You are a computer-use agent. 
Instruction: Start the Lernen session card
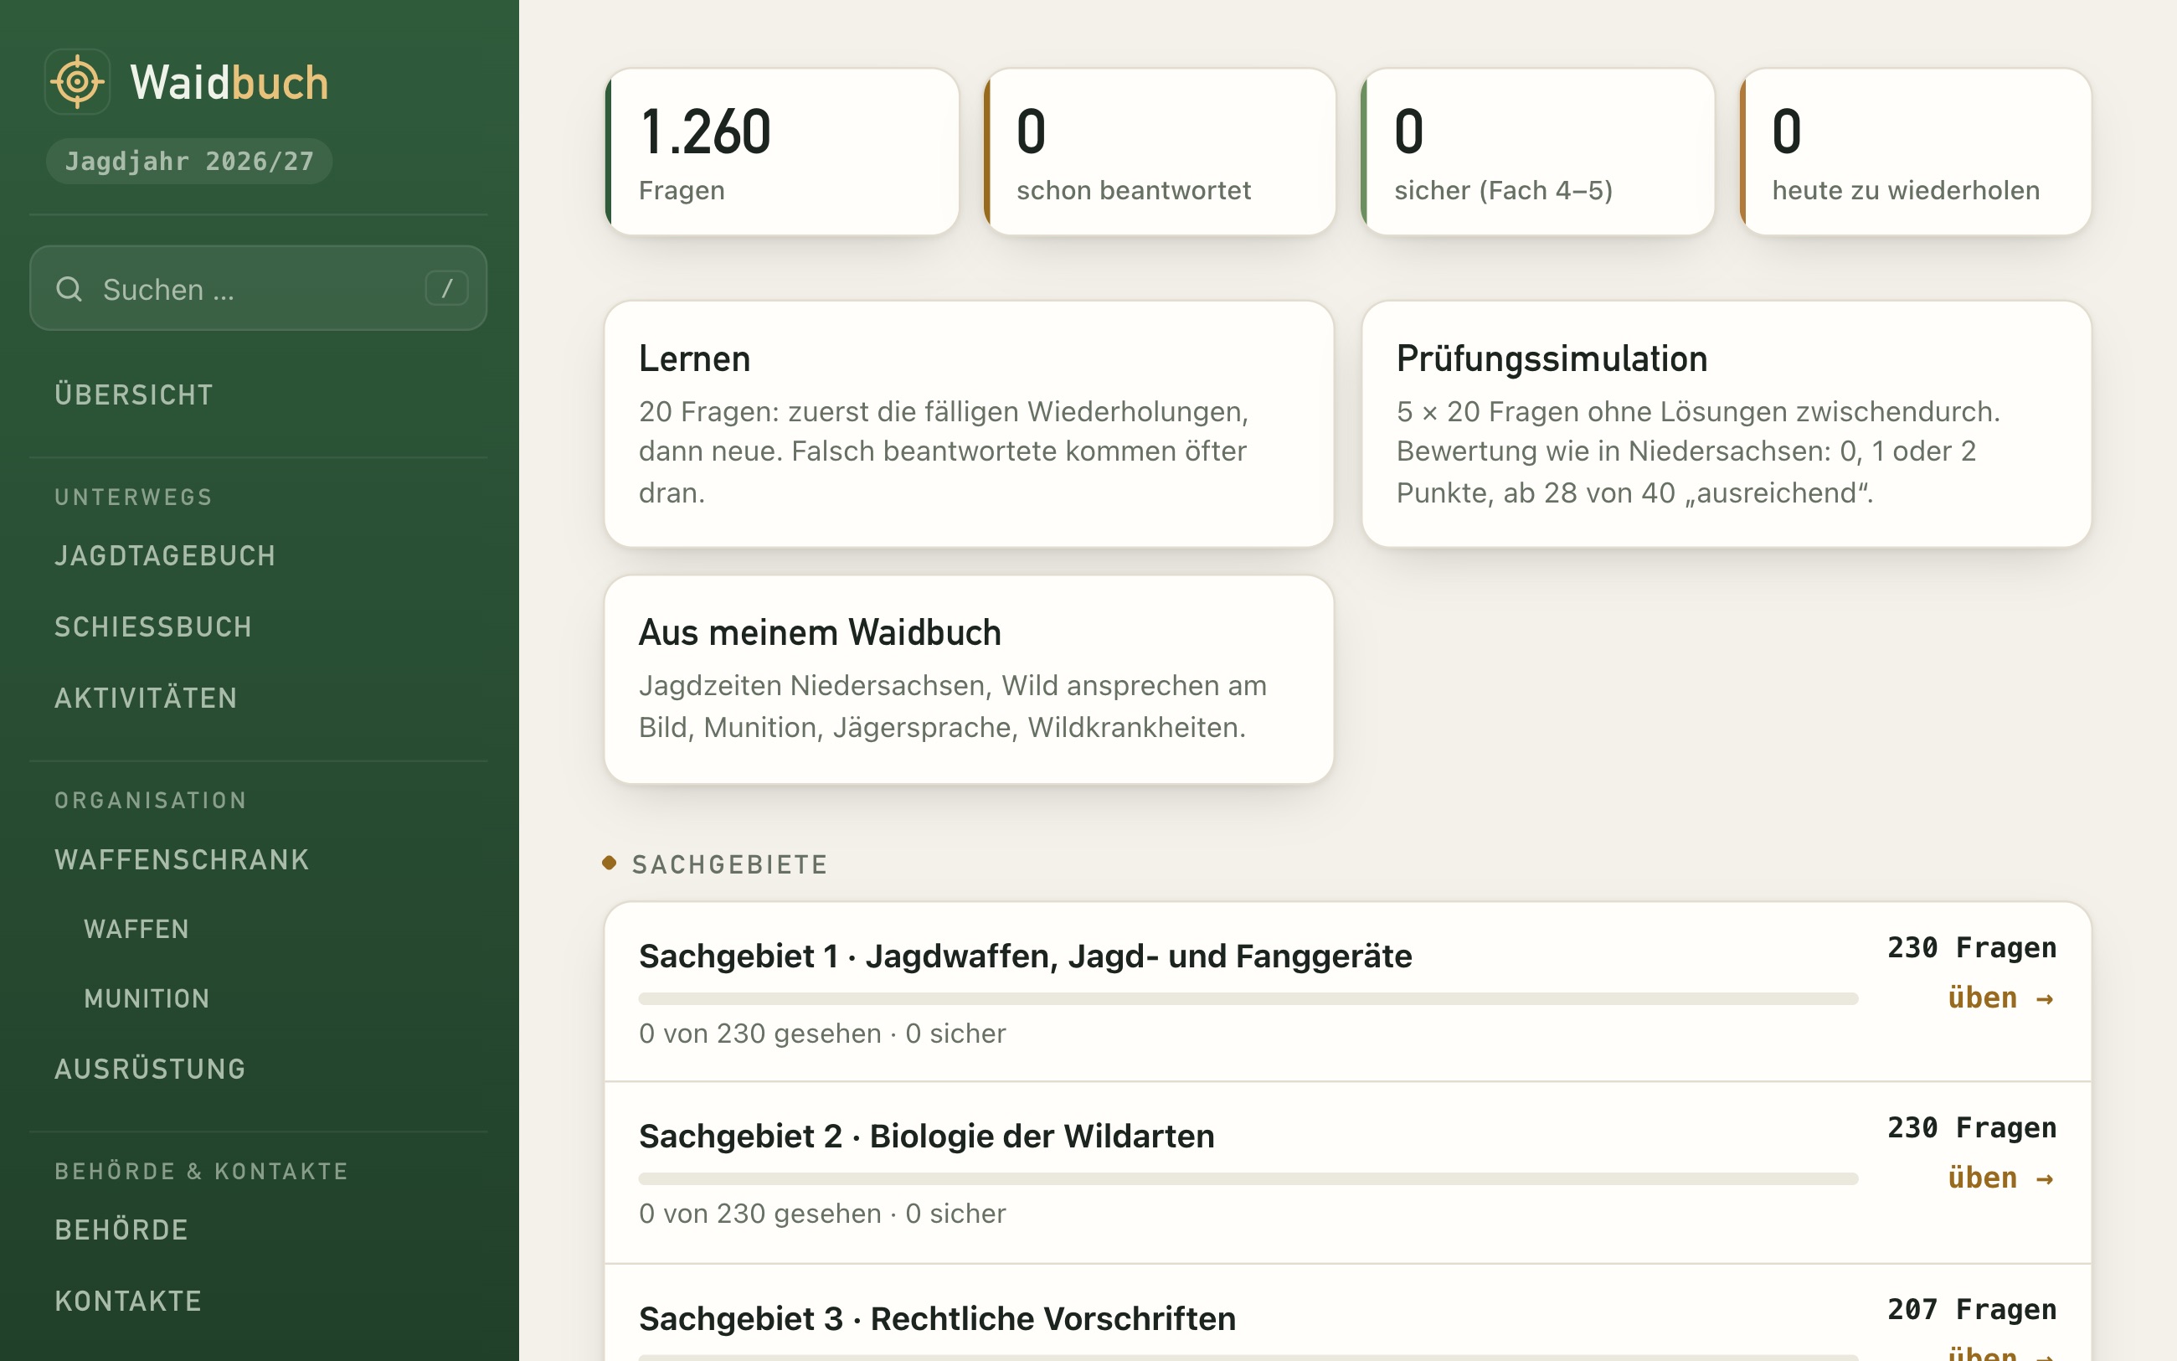tap(969, 424)
